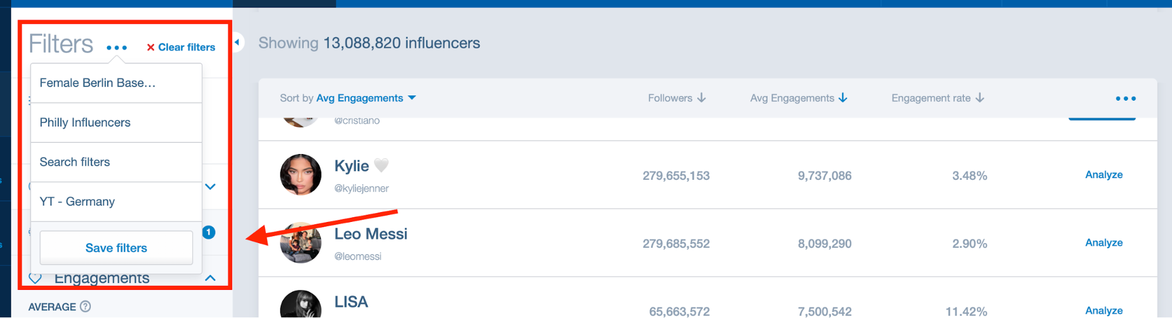Image resolution: width=1172 pixels, height=318 pixels.
Task: Sort by Avg Engagements column header
Action: coord(799,98)
